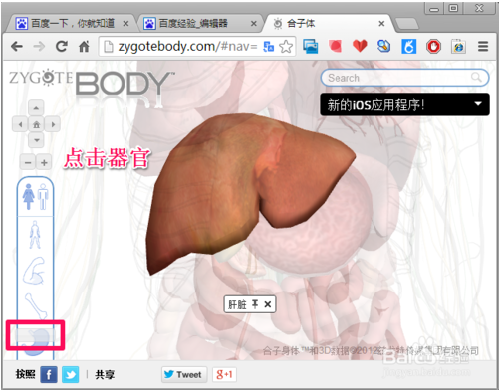This screenshot has height=390, width=499.
Task: Go back with the browser back arrow
Action: tap(17, 47)
